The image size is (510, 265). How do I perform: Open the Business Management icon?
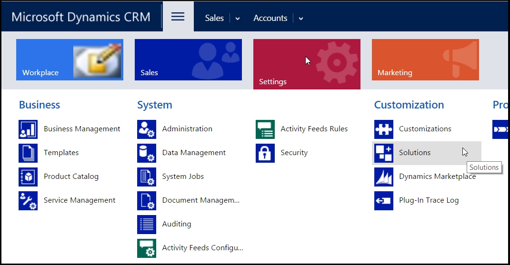click(28, 129)
